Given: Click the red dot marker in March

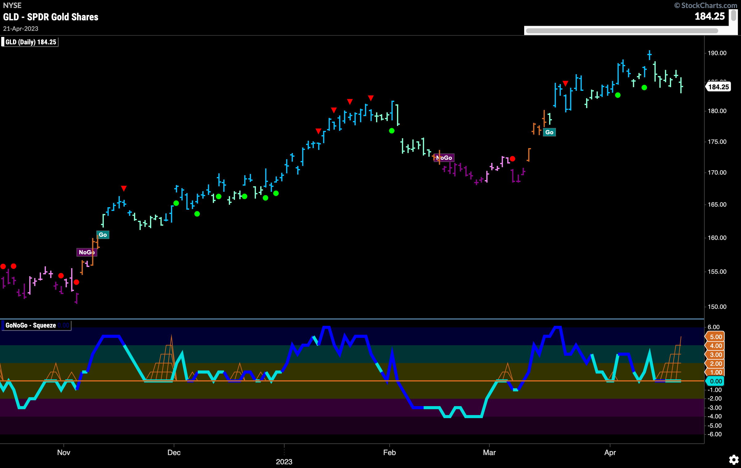Looking at the screenshot, I should point(512,159).
